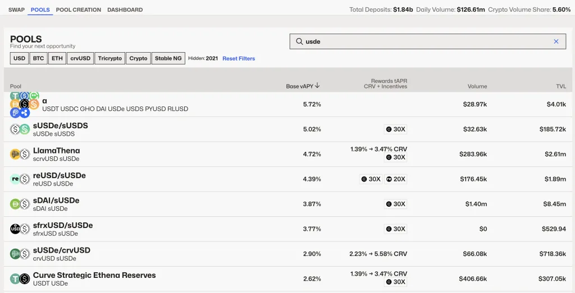Click the $1.40m volume value
The image size is (575, 293).
tap(476, 204)
